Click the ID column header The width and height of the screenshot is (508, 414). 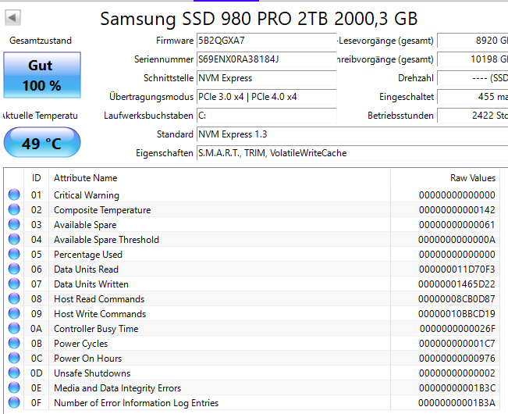tap(36, 178)
